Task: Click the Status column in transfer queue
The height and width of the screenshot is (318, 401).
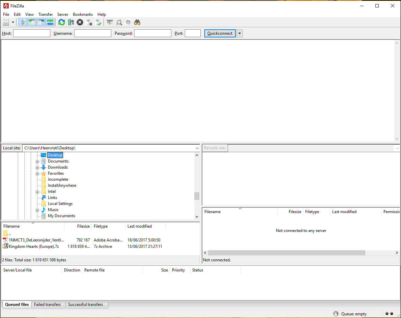Action: click(215, 270)
